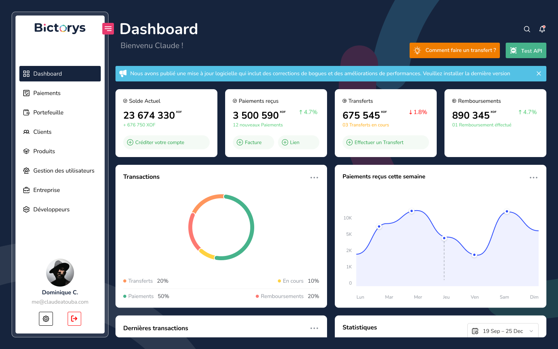Click the Facture button

click(253, 142)
